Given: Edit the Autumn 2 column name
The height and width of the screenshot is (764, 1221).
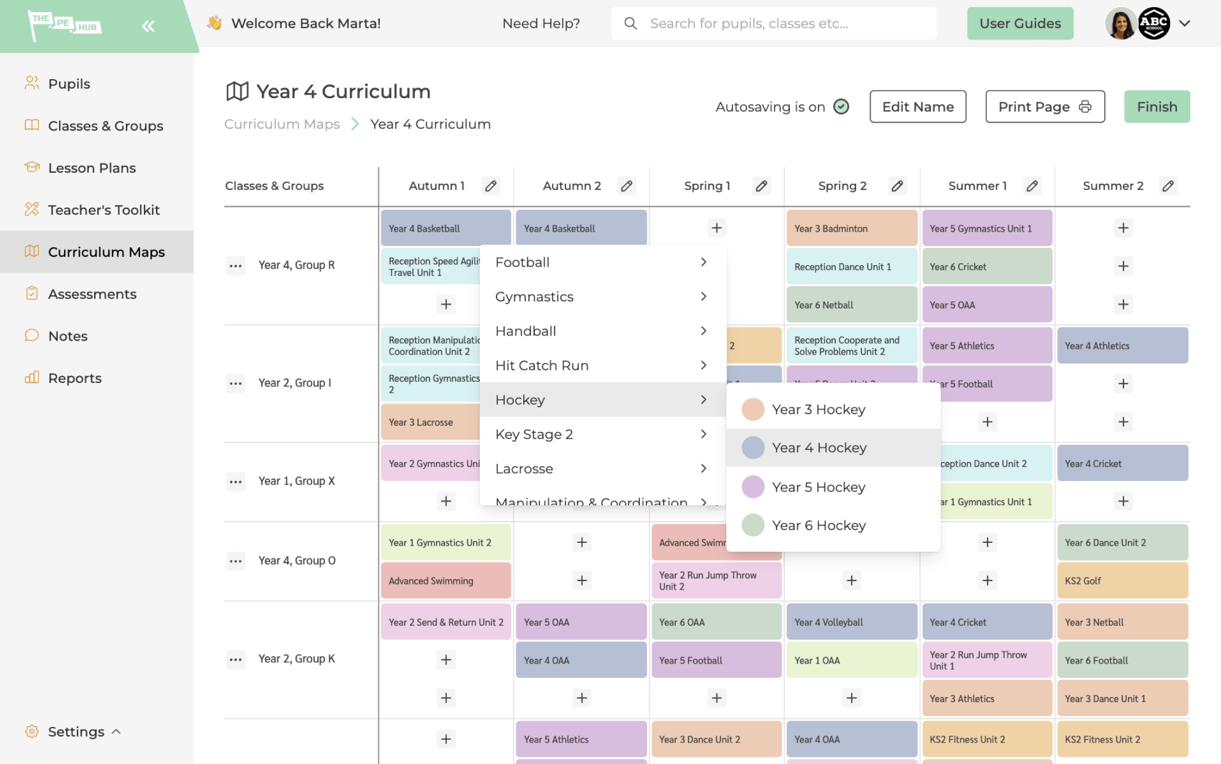Looking at the screenshot, I should (627, 186).
